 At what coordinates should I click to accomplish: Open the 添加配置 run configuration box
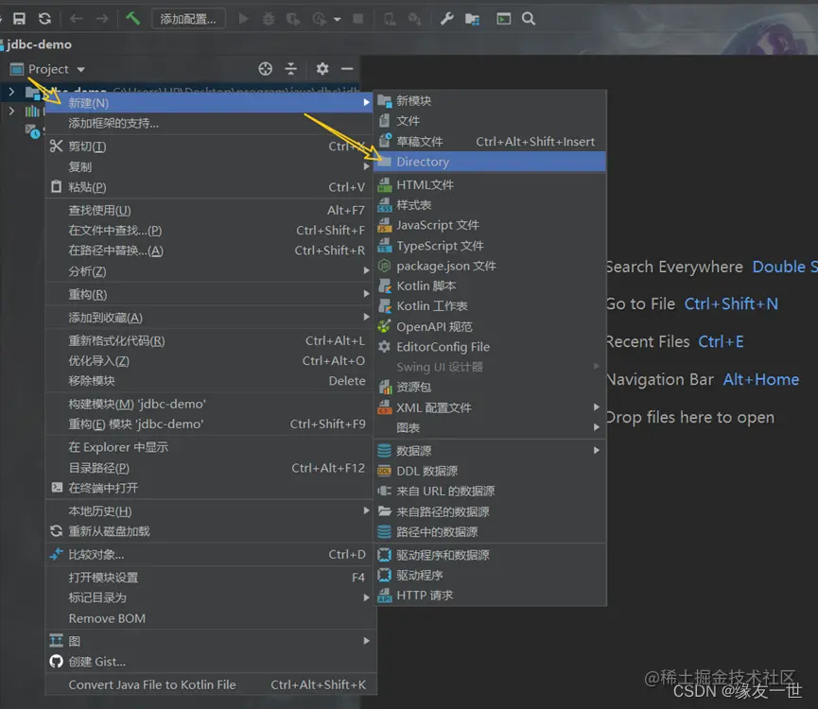point(188,19)
